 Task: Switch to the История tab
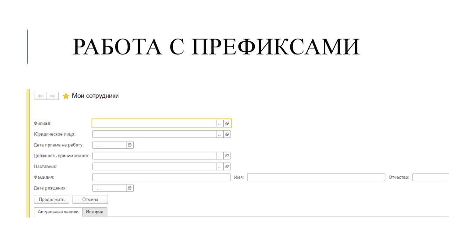click(x=95, y=212)
